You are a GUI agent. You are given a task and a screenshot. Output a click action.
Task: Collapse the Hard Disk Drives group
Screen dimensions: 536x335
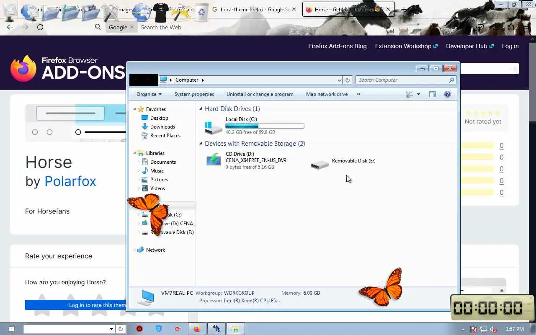click(x=201, y=109)
